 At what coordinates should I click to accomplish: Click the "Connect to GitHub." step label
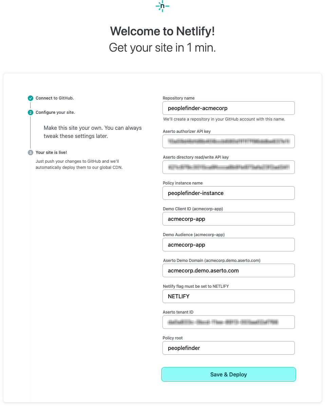55,98
